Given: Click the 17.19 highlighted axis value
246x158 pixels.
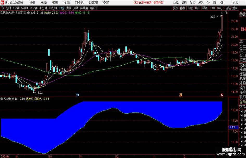Looking at the screenshot, I should coord(232,127).
